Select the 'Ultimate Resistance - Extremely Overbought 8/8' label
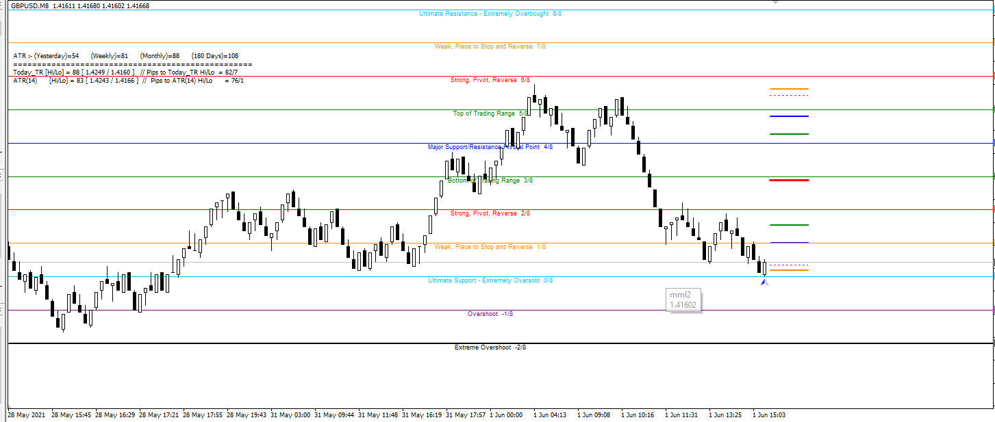Image resolution: width=995 pixels, height=422 pixels. (x=490, y=13)
